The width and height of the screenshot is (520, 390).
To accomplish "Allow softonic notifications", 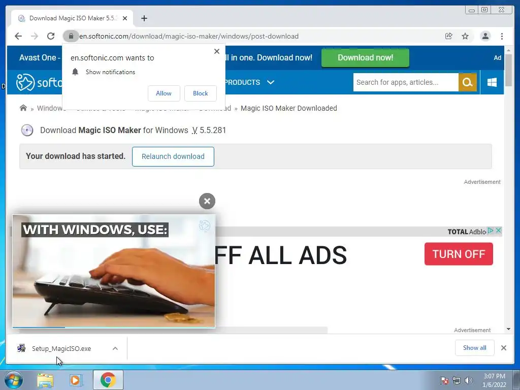I will click(x=164, y=93).
